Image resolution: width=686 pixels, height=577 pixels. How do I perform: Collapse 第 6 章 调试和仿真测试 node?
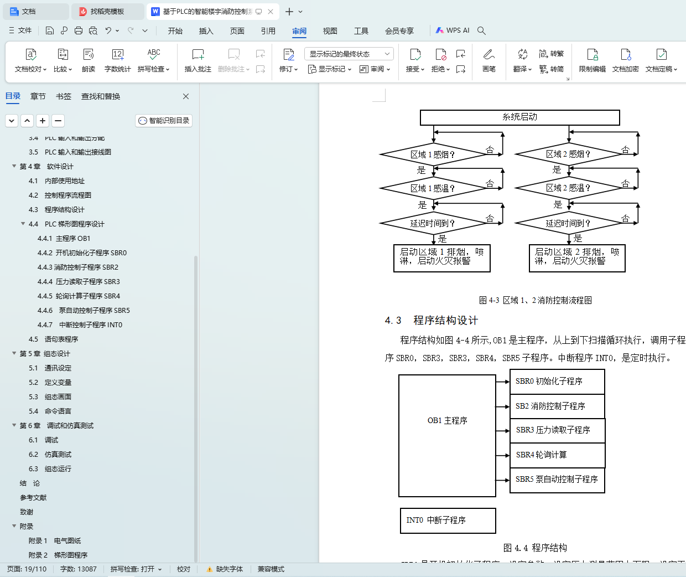tap(14, 425)
